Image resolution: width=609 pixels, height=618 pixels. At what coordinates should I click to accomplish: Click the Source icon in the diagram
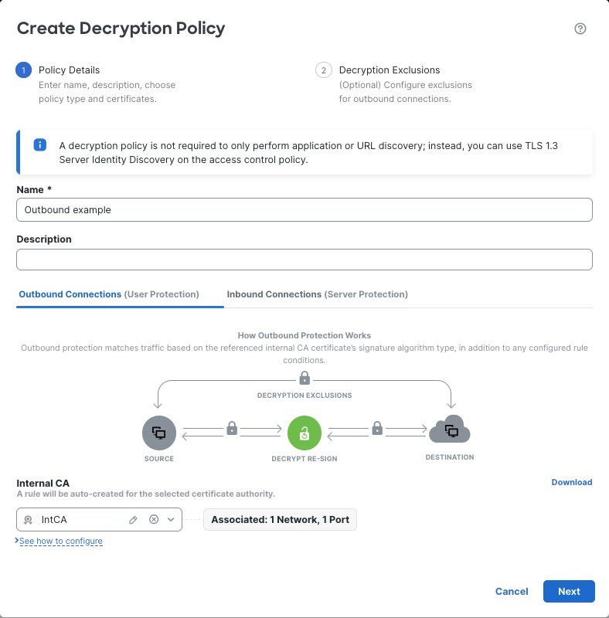(x=158, y=433)
